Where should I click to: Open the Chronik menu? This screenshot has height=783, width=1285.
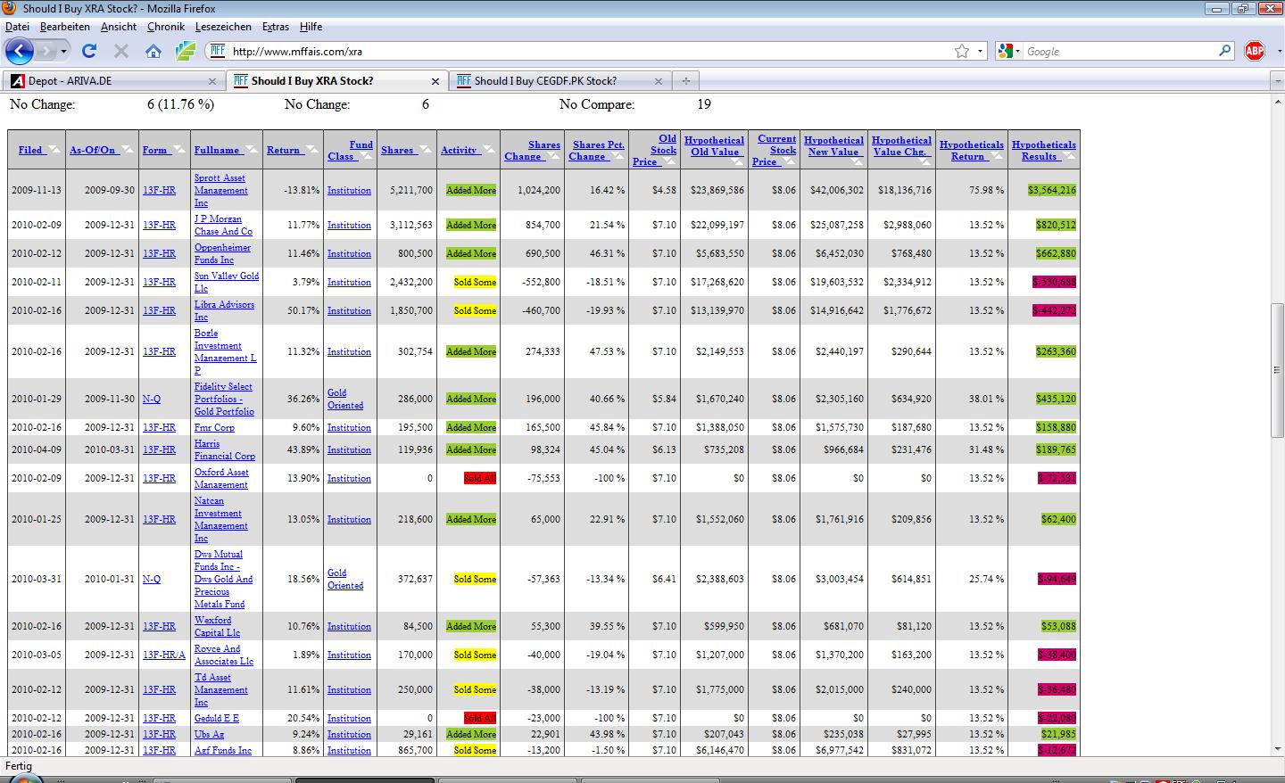pyautogui.click(x=166, y=27)
